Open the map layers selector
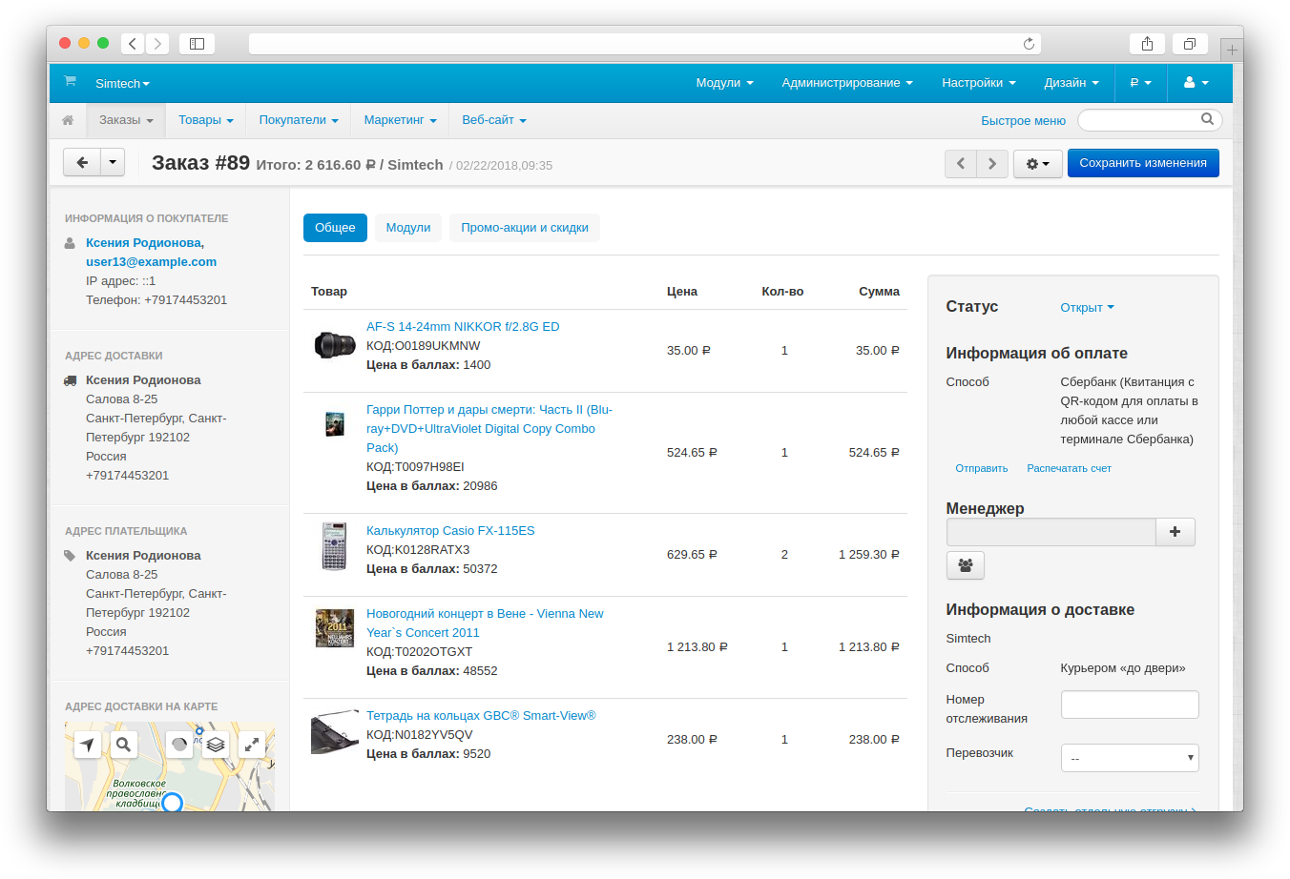This screenshot has width=1290, height=879. 216,745
